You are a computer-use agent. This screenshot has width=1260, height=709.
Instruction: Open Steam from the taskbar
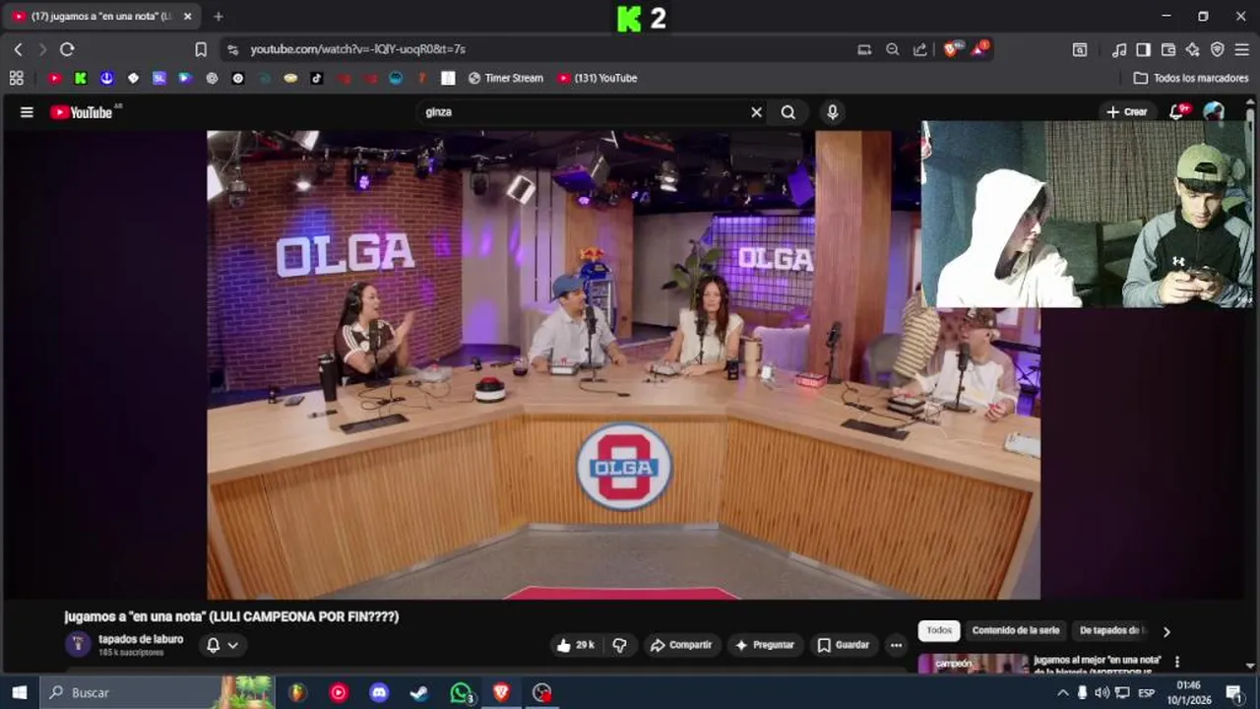[x=419, y=692]
